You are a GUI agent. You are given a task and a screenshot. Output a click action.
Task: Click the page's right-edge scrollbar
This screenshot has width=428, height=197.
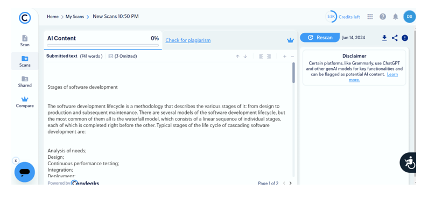[x=415, y=104]
